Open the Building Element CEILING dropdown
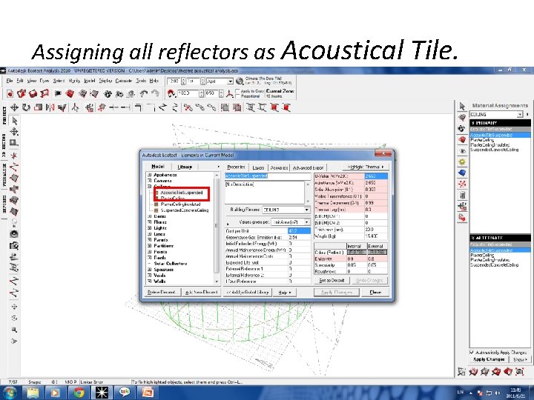 pyautogui.click(x=306, y=210)
